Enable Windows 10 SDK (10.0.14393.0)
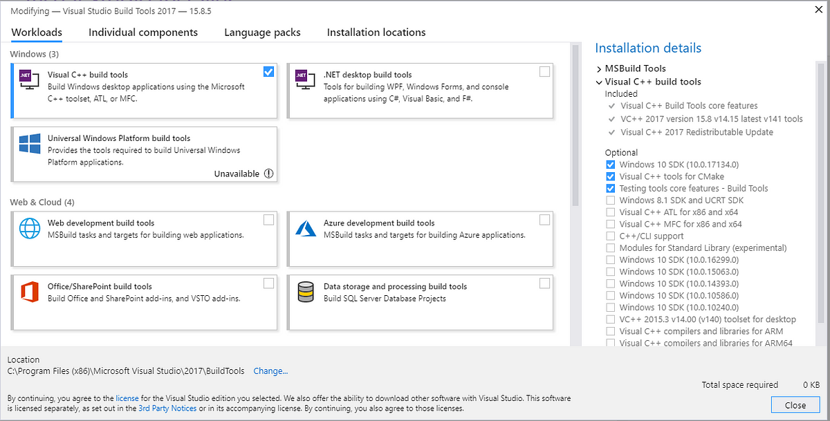Image resolution: width=830 pixels, height=421 pixels. click(x=610, y=283)
